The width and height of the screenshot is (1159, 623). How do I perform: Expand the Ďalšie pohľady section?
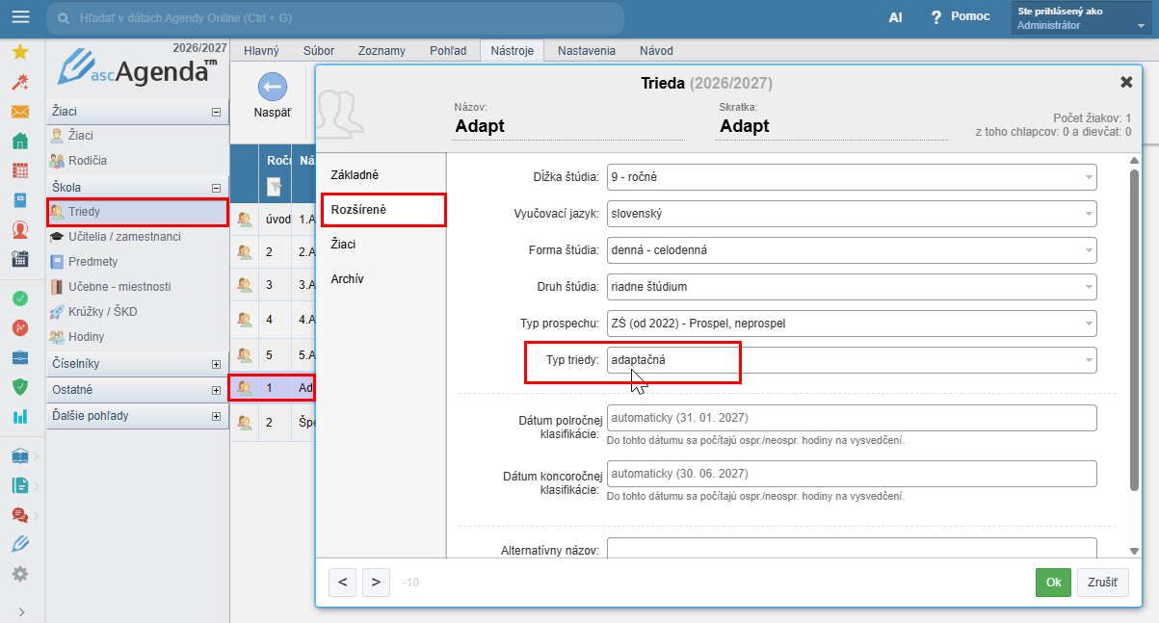tap(216, 417)
